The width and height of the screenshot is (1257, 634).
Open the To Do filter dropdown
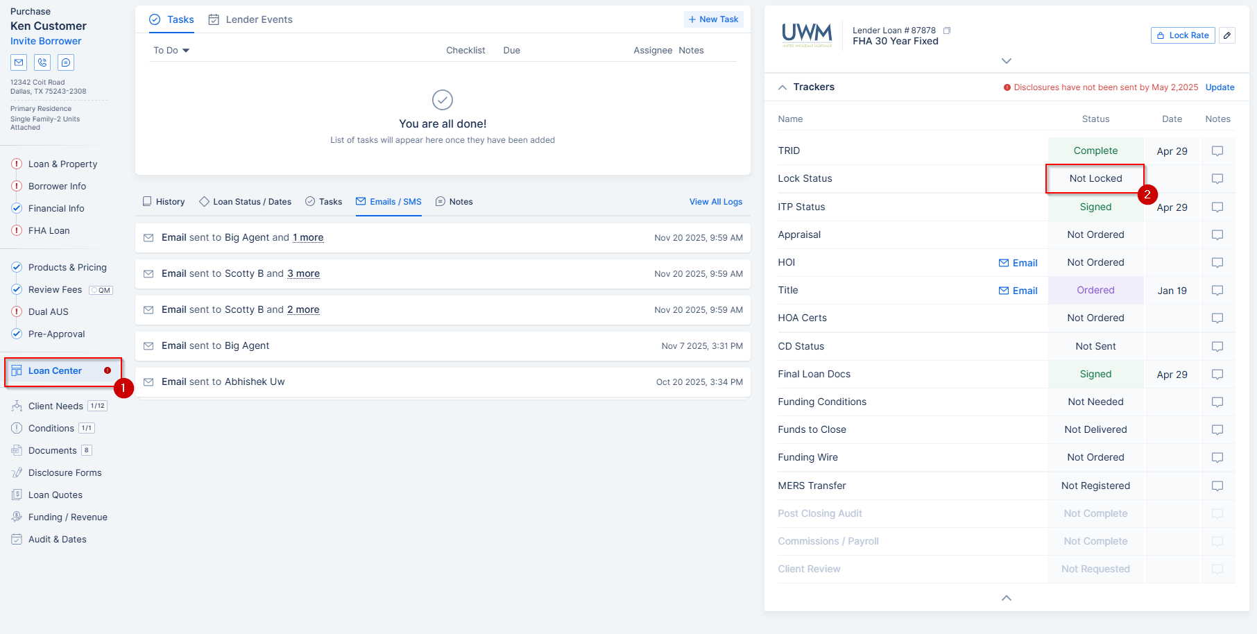point(170,50)
